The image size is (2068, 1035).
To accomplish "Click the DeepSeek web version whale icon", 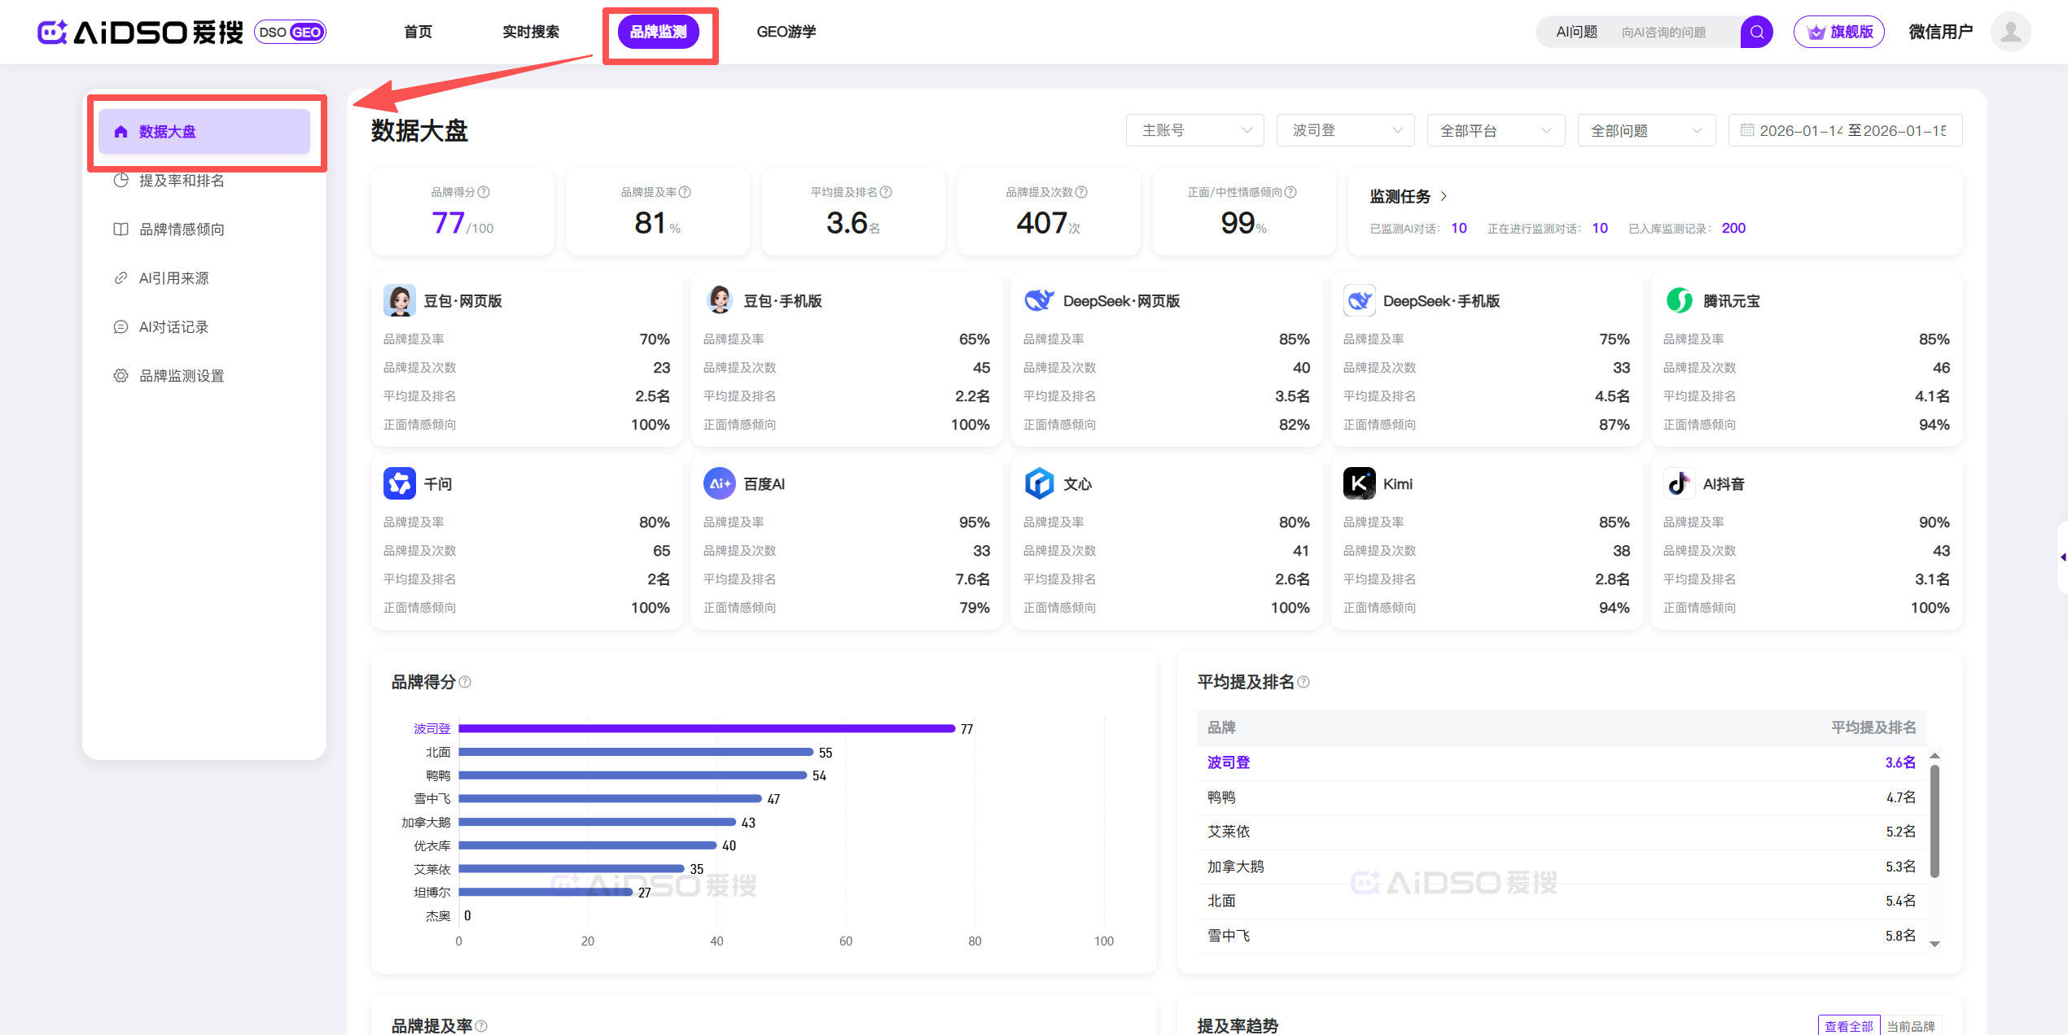I will 1039,300.
